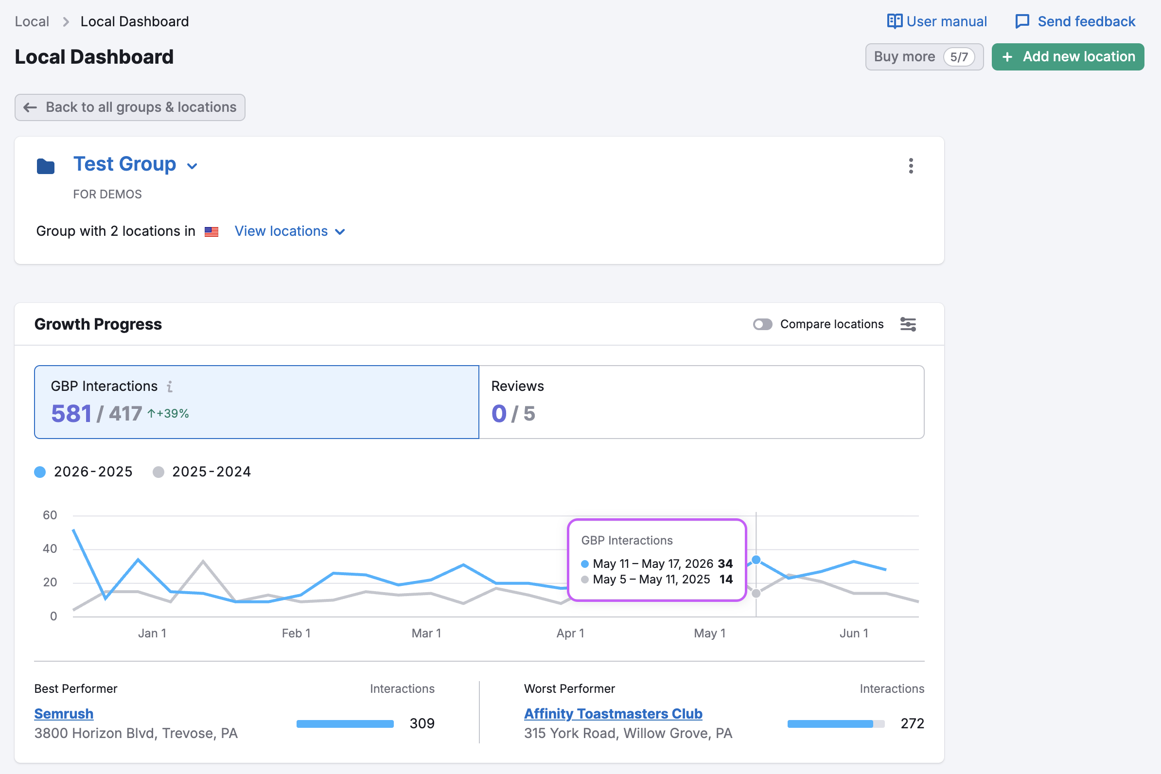Click the Send feedback speech bubble icon
1161x774 pixels.
pos(1022,22)
